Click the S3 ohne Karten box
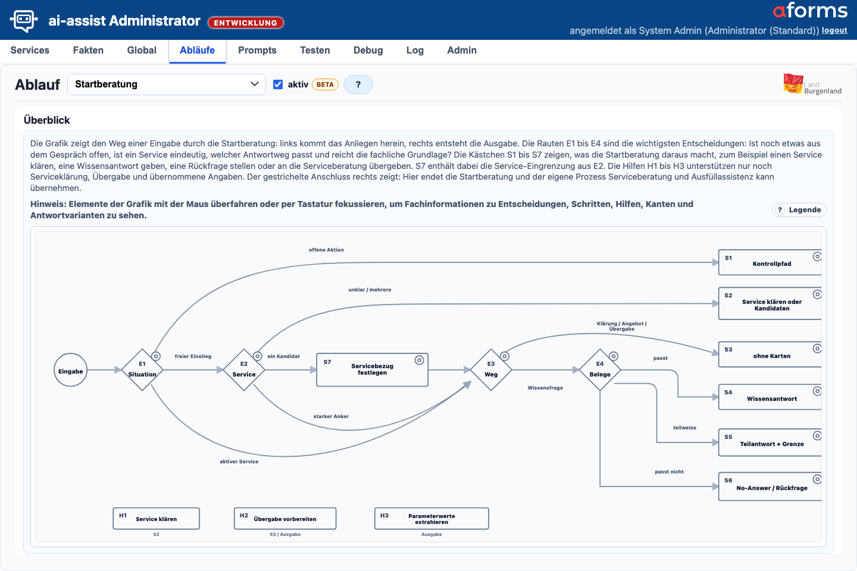Image resolution: width=857 pixels, height=571 pixels. [x=770, y=354]
